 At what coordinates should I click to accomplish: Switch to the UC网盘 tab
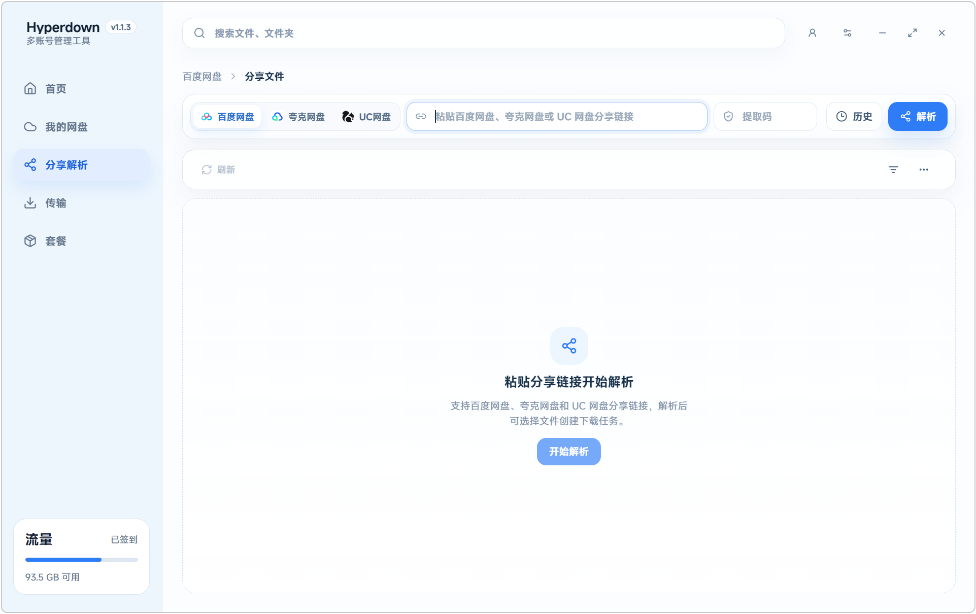(366, 117)
